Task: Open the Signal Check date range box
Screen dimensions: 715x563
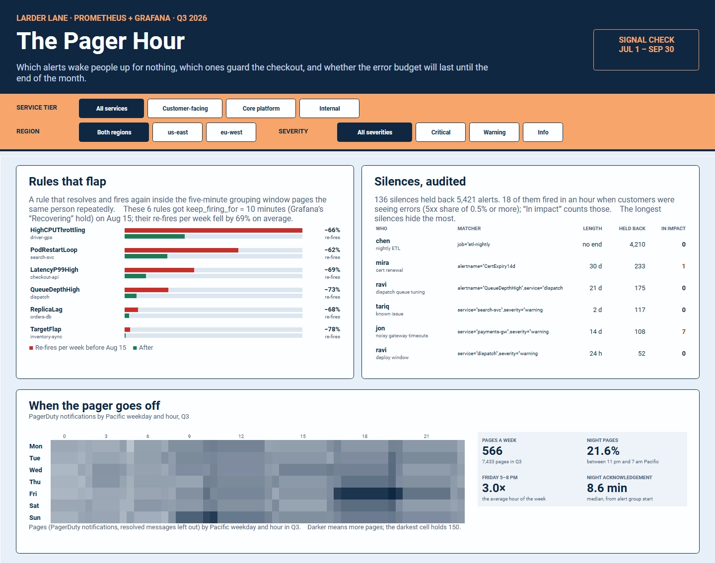Action: click(x=646, y=50)
